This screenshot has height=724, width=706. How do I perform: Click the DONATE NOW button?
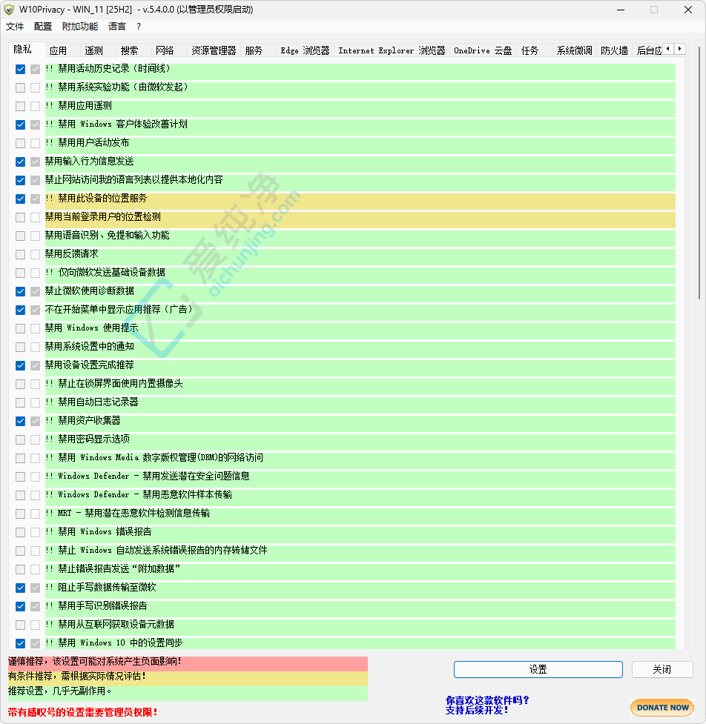click(x=662, y=708)
